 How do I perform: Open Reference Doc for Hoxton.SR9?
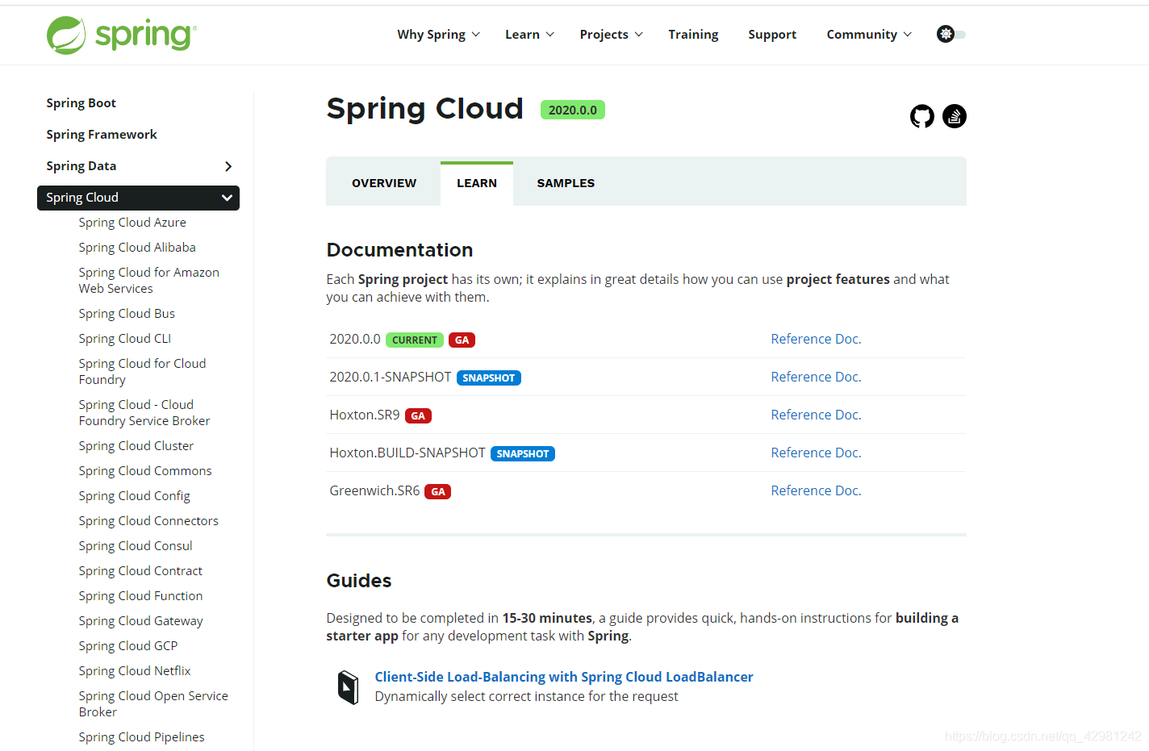click(x=816, y=414)
